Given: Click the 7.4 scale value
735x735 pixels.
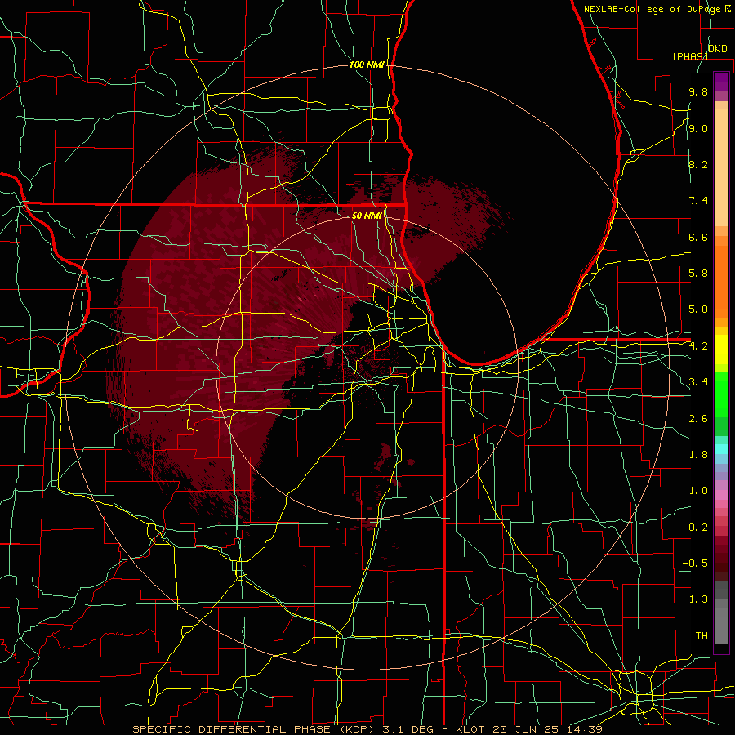Looking at the screenshot, I should click(x=698, y=201).
